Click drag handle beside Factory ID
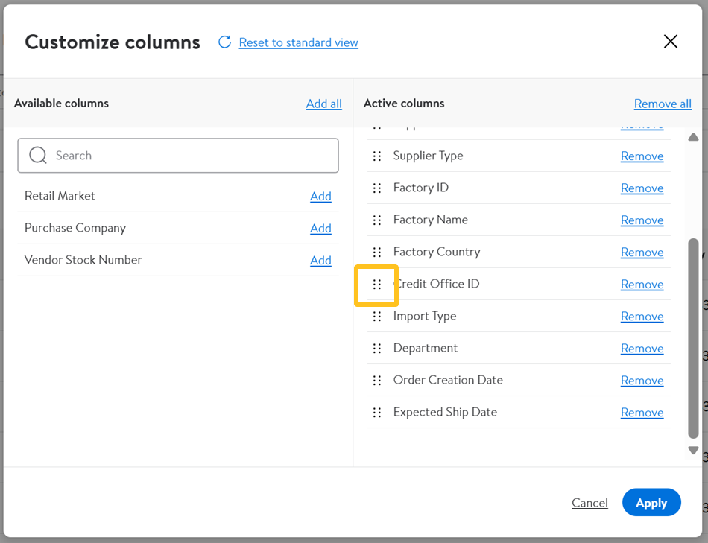The image size is (708, 543). (377, 188)
